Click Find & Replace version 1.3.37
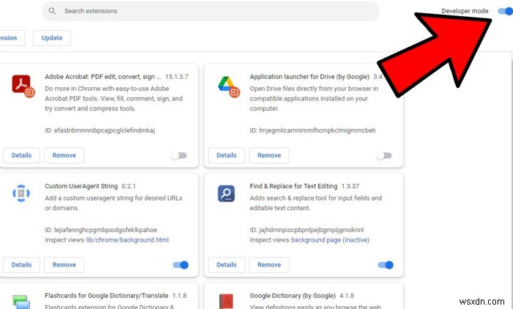The height and width of the screenshot is (309, 513). tap(350, 187)
